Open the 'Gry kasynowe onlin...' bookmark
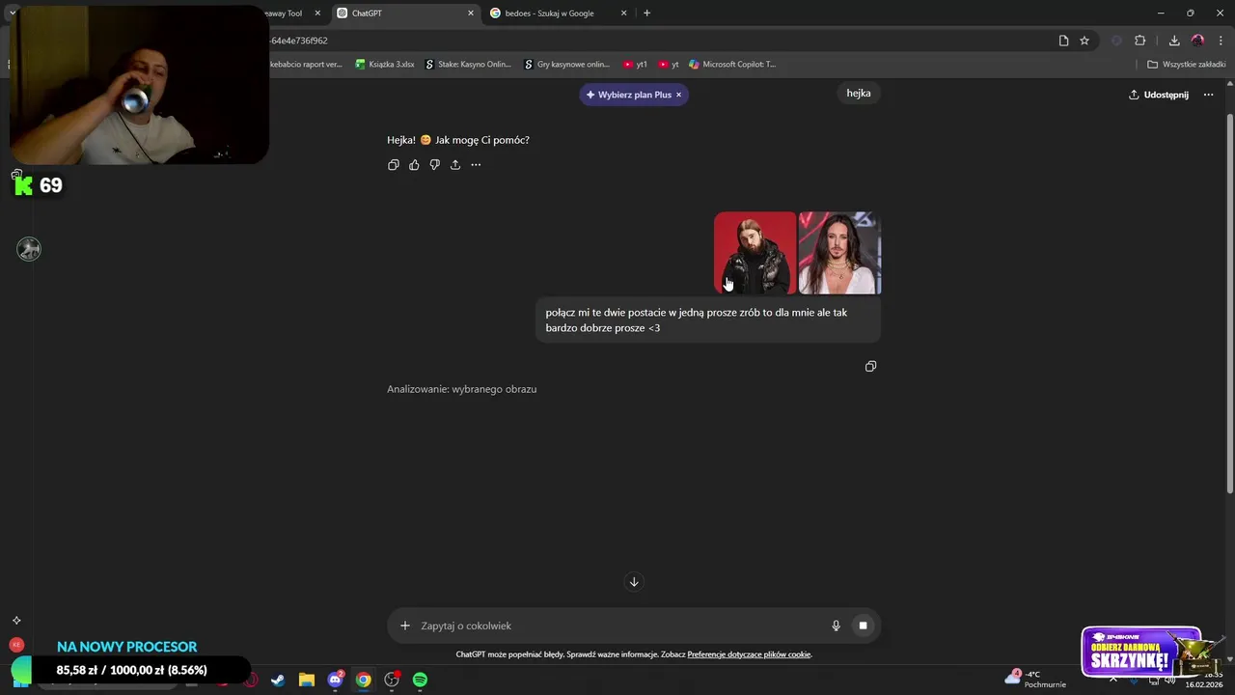 click(567, 65)
